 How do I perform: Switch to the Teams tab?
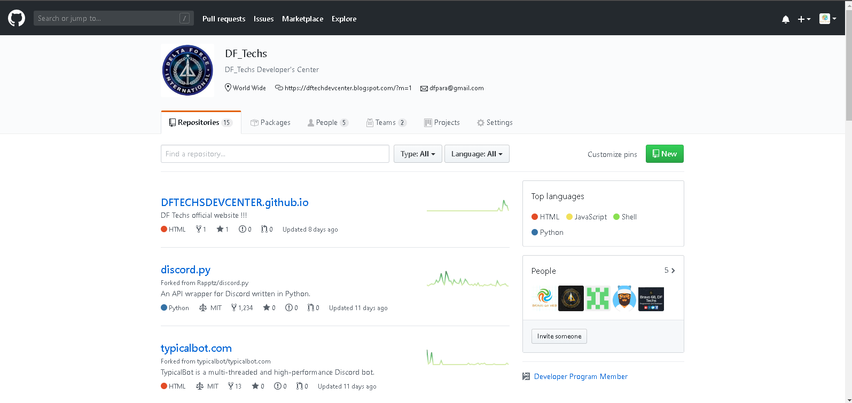(x=387, y=122)
